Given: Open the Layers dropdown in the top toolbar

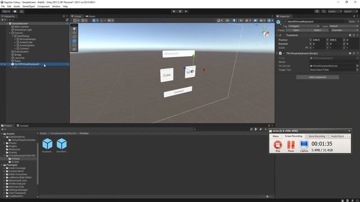Looking at the screenshot, I should [x=335, y=11].
